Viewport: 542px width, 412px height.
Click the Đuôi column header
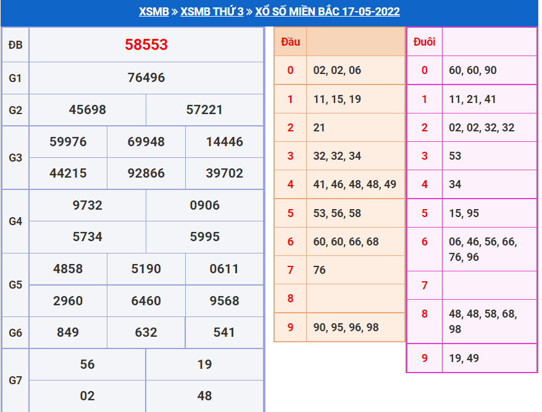pos(425,42)
